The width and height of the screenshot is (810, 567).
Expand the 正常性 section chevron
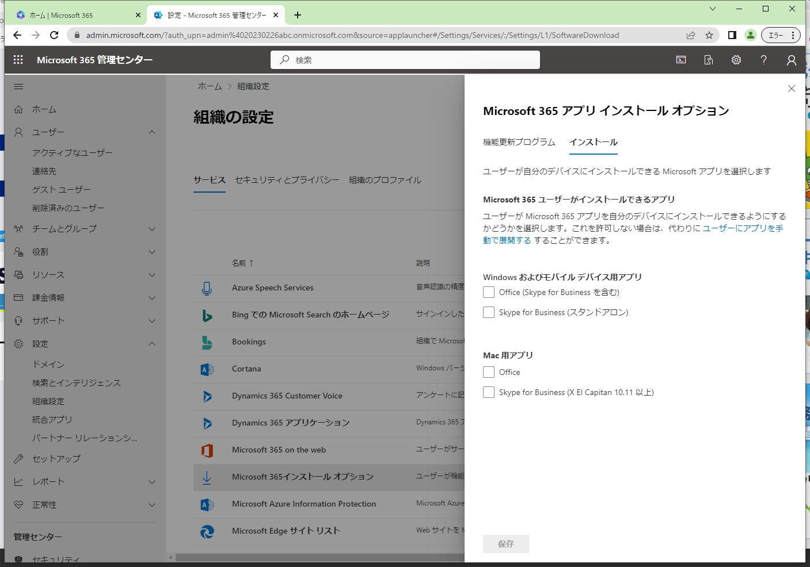pyautogui.click(x=152, y=505)
